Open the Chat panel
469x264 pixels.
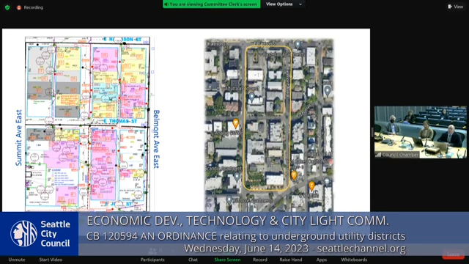pyautogui.click(x=193, y=260)
